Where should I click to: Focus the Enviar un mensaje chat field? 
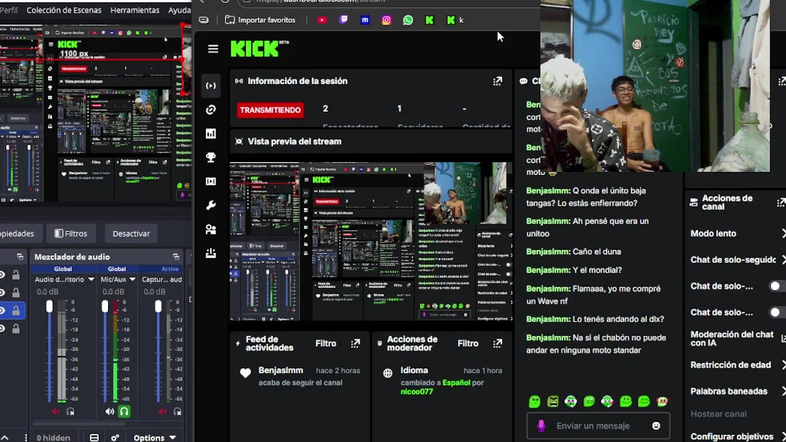point(597,426)
